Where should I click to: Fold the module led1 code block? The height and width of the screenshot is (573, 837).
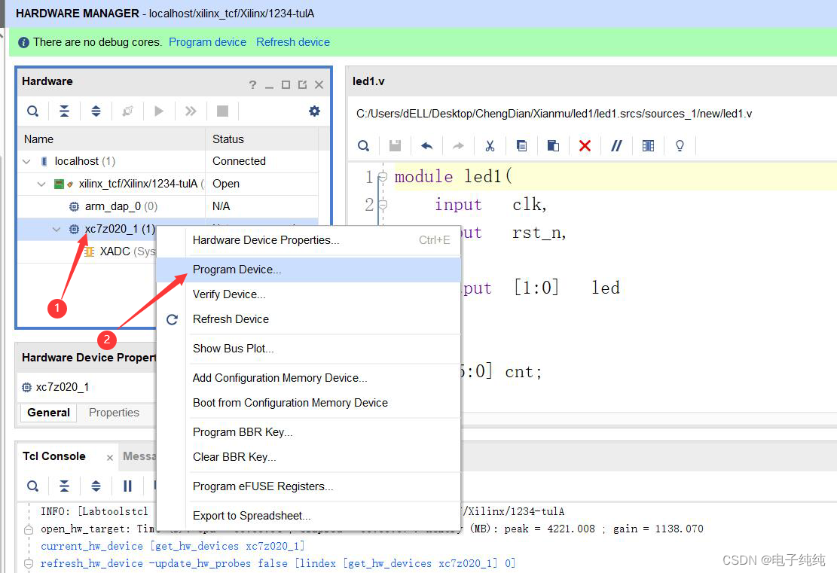tap(382, 176)
